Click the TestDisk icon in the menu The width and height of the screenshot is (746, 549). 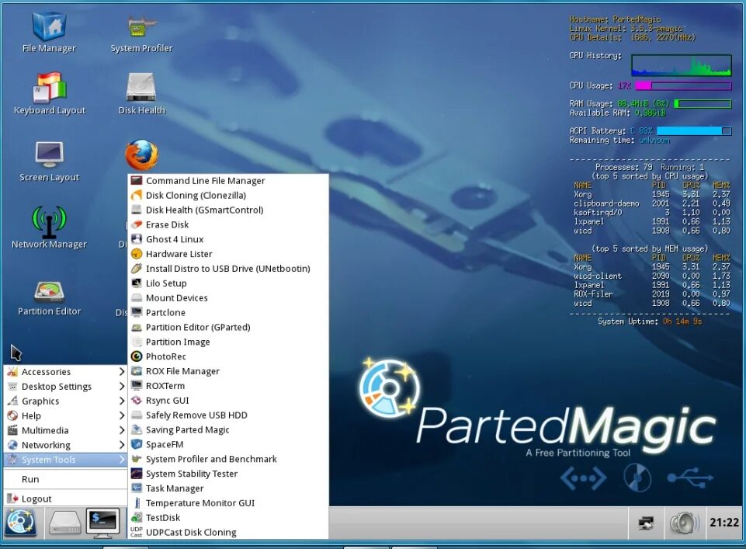137,518
